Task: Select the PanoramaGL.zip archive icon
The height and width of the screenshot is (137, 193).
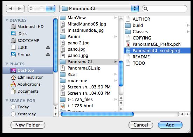Action: (63, 68)
